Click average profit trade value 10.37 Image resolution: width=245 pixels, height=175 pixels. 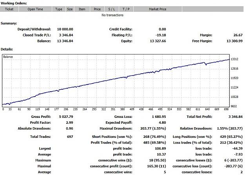tap(162, 154)
